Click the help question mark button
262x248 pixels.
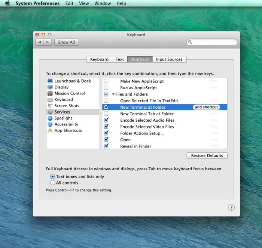click(x=231, y=207)
